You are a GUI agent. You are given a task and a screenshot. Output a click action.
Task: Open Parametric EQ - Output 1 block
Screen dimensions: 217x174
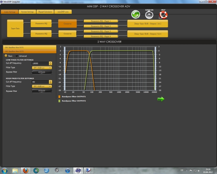pos(101,21)
